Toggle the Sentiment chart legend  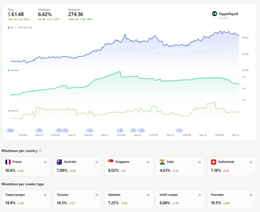point(13,111)
